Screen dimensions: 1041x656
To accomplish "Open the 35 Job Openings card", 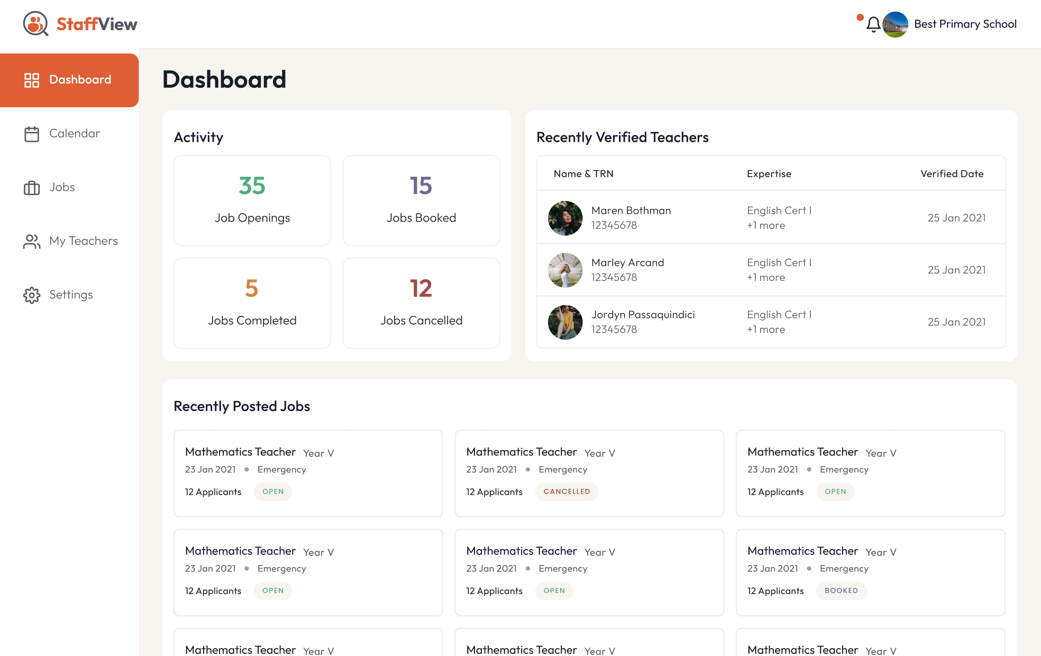I will tap(252, 201).
